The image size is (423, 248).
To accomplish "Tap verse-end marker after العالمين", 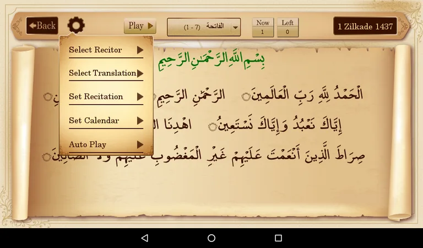I will [x=246, y=97].
